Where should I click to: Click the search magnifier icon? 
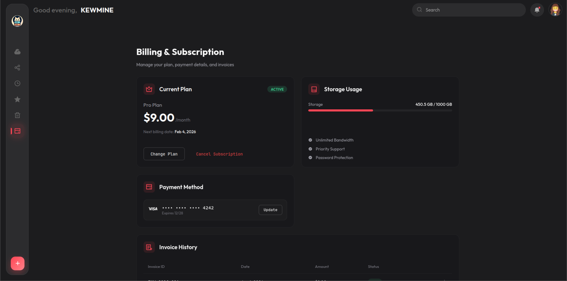(419, 10)
